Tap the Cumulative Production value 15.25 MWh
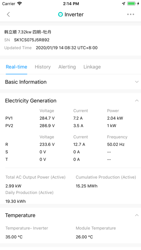The height and width of the screenshot is (250, 141). click(x=87, y=186)
